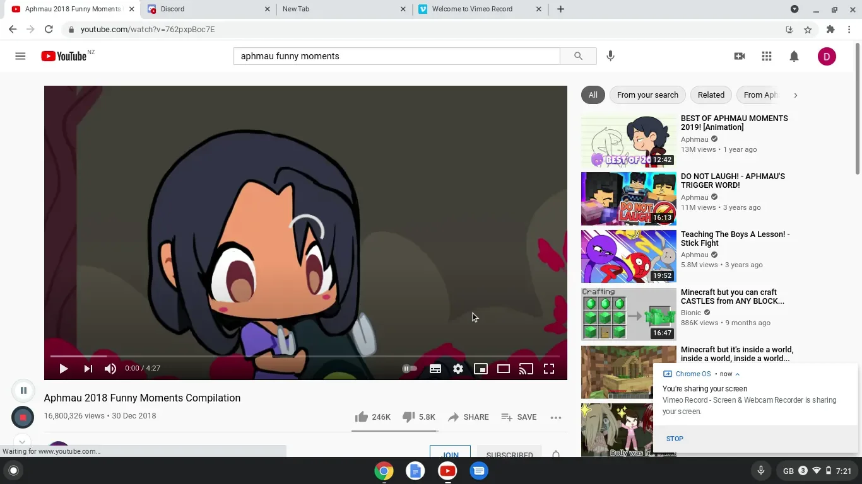Open the notifications bell
Image resolution: width=862 pixels, height=484 pixels.
(x=794, y=56)
